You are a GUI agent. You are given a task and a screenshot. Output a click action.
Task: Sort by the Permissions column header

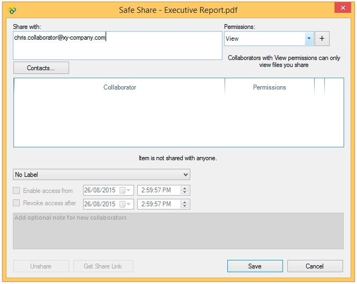(x=270, y=87)
